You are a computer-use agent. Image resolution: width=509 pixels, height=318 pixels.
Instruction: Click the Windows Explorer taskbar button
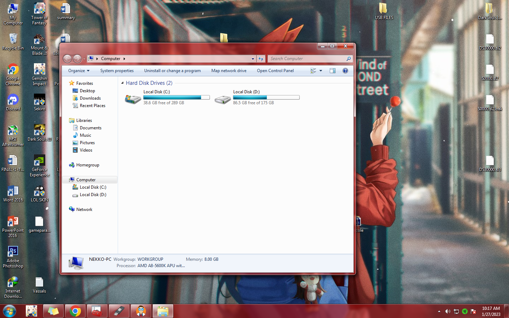[x=163, y=311]
